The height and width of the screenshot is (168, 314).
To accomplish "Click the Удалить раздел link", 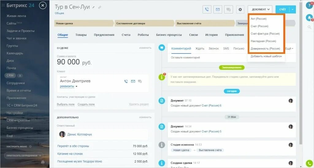I will click(139, 104).
